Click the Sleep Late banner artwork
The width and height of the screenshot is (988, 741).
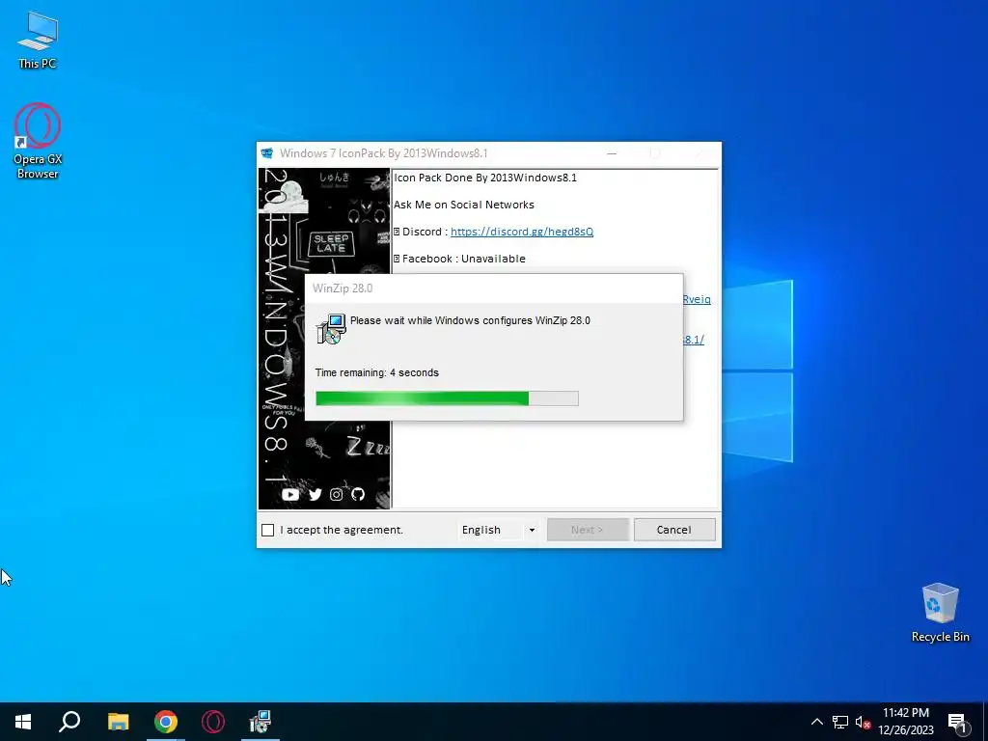331,243
